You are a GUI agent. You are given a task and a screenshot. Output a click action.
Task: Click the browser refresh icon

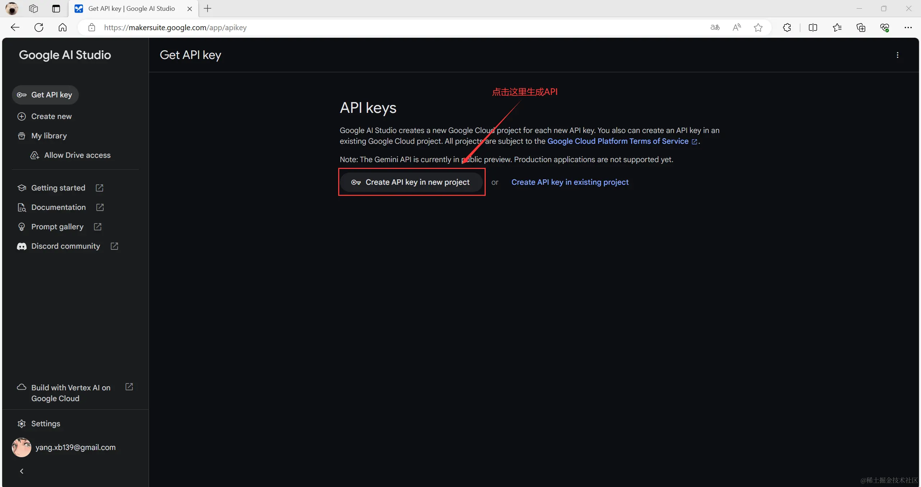click(39, 28)
